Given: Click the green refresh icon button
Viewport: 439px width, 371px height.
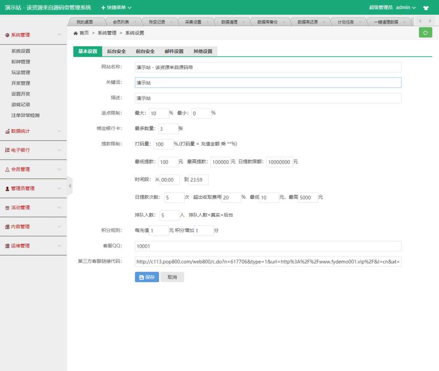Looking at the screenshot, I should point(425,32).
